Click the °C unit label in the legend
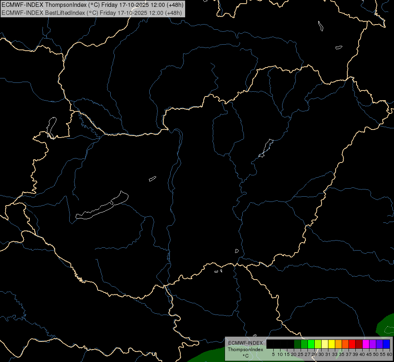394x362 pixels. click(x=245, y=356)
